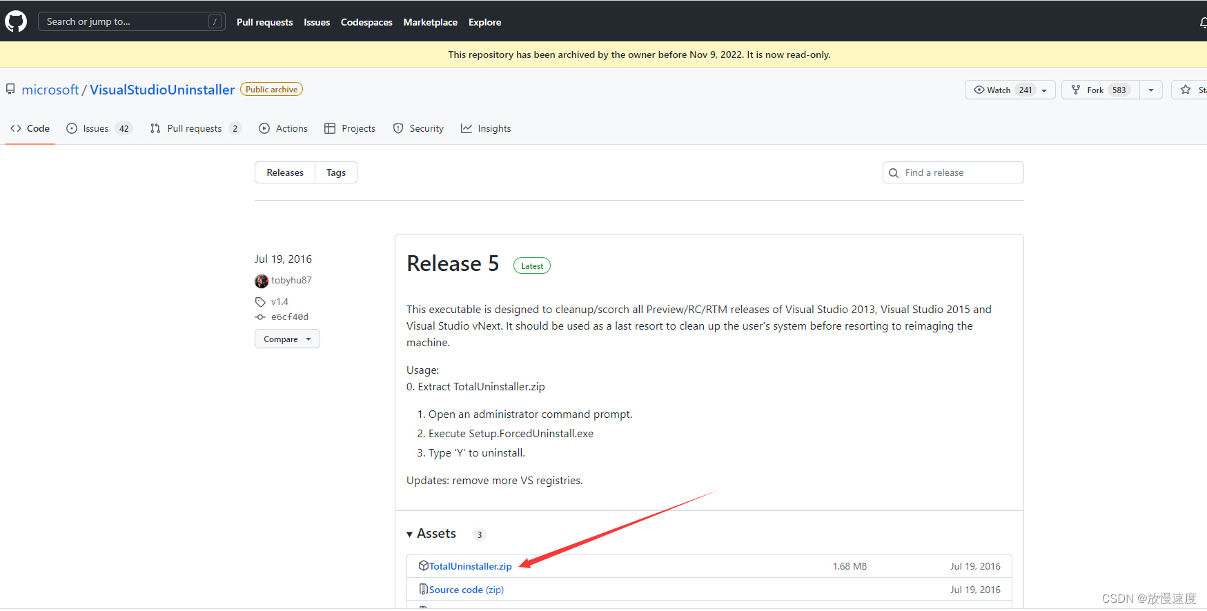1207x611 pixels.
Task: Click the Security shield icon
Action: coord(398,128)
